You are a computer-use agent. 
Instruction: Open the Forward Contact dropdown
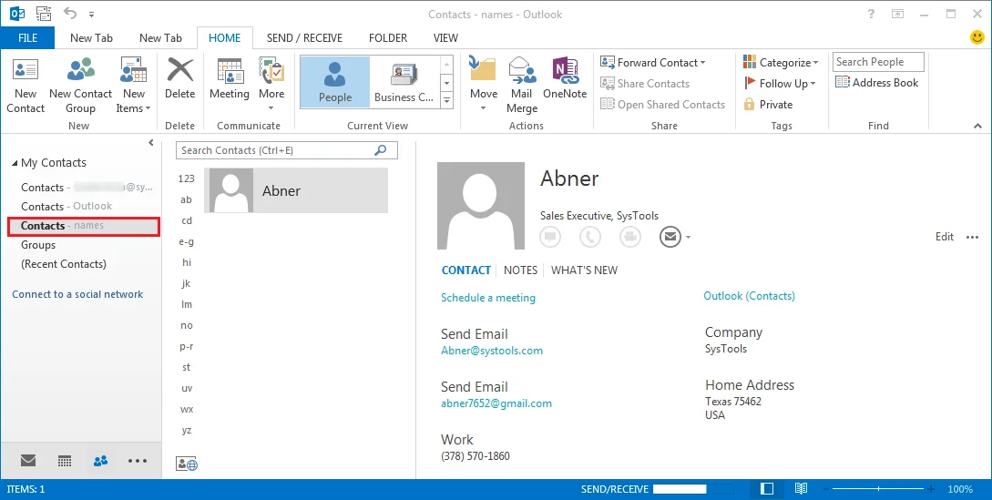[653, 62]
